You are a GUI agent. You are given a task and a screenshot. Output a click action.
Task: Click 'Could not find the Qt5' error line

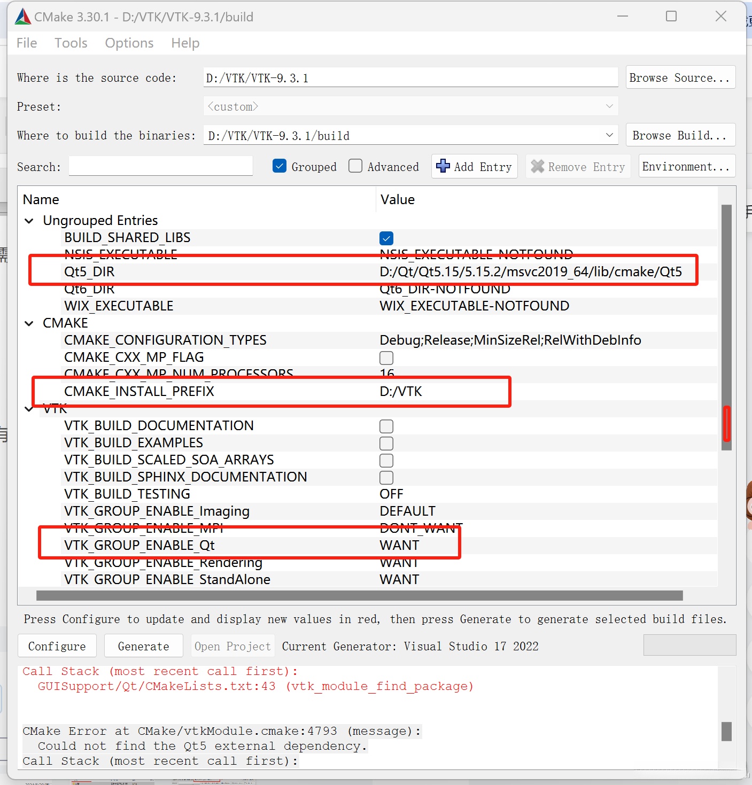pyautogui.click(x=202, y=746)
